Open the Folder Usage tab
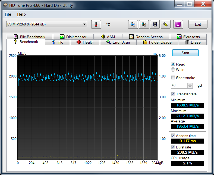Image resolution: width=214 pixels, height=175 pixels. (x=157, y=42)
